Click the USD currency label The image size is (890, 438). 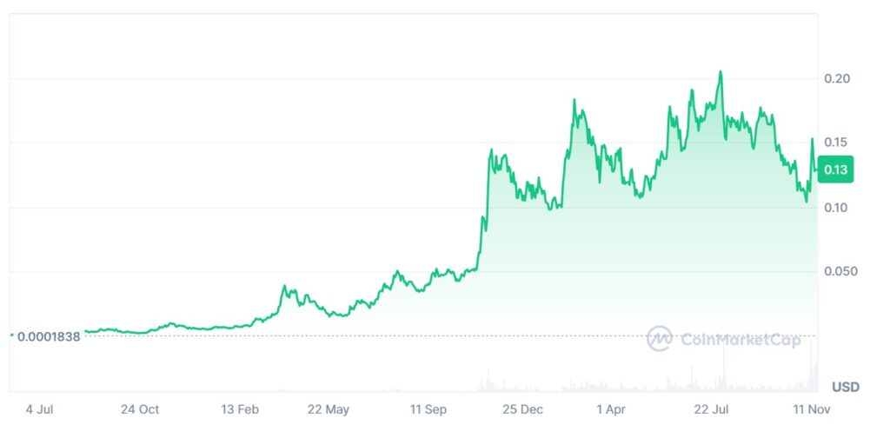(x=846, y=386)
